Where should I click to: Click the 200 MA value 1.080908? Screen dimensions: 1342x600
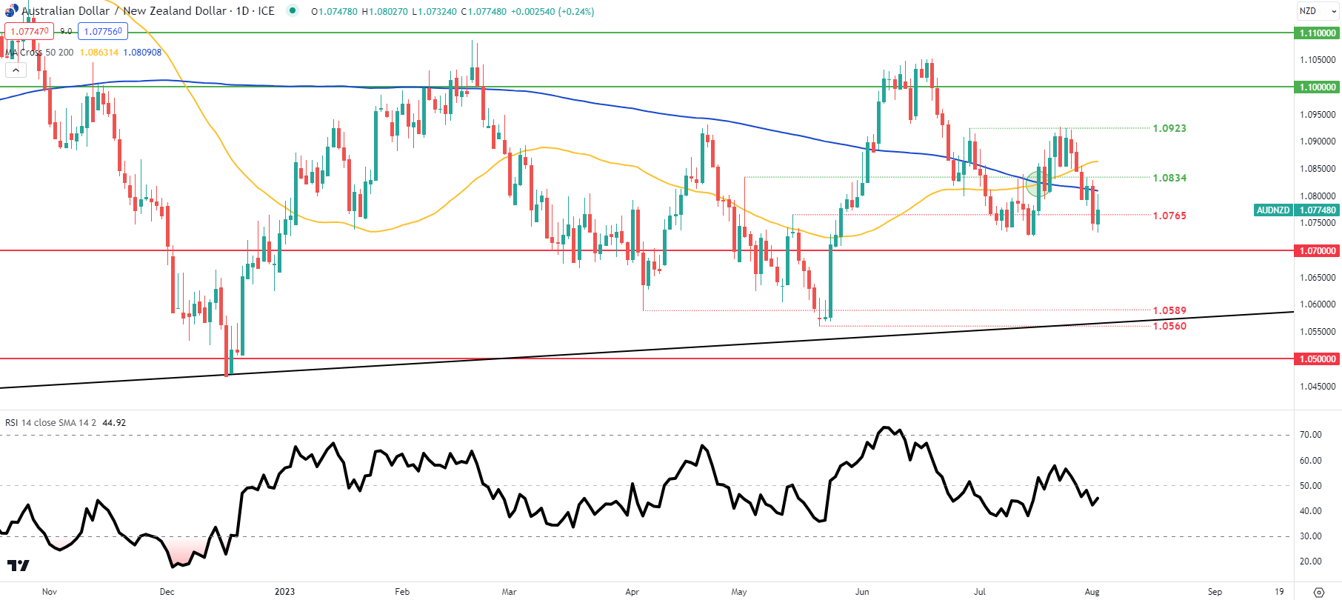point(142,52)
